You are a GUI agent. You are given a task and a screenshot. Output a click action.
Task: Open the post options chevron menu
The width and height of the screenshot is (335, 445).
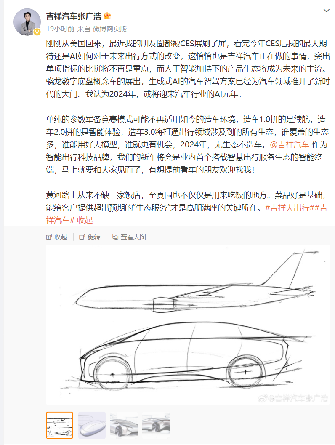pos(327,11)
